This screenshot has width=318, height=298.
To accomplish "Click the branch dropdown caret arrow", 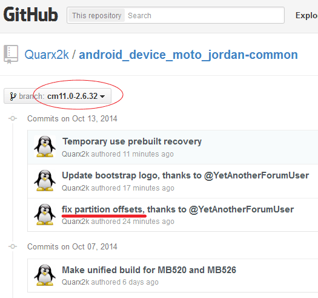I will [x=102, y=97].
